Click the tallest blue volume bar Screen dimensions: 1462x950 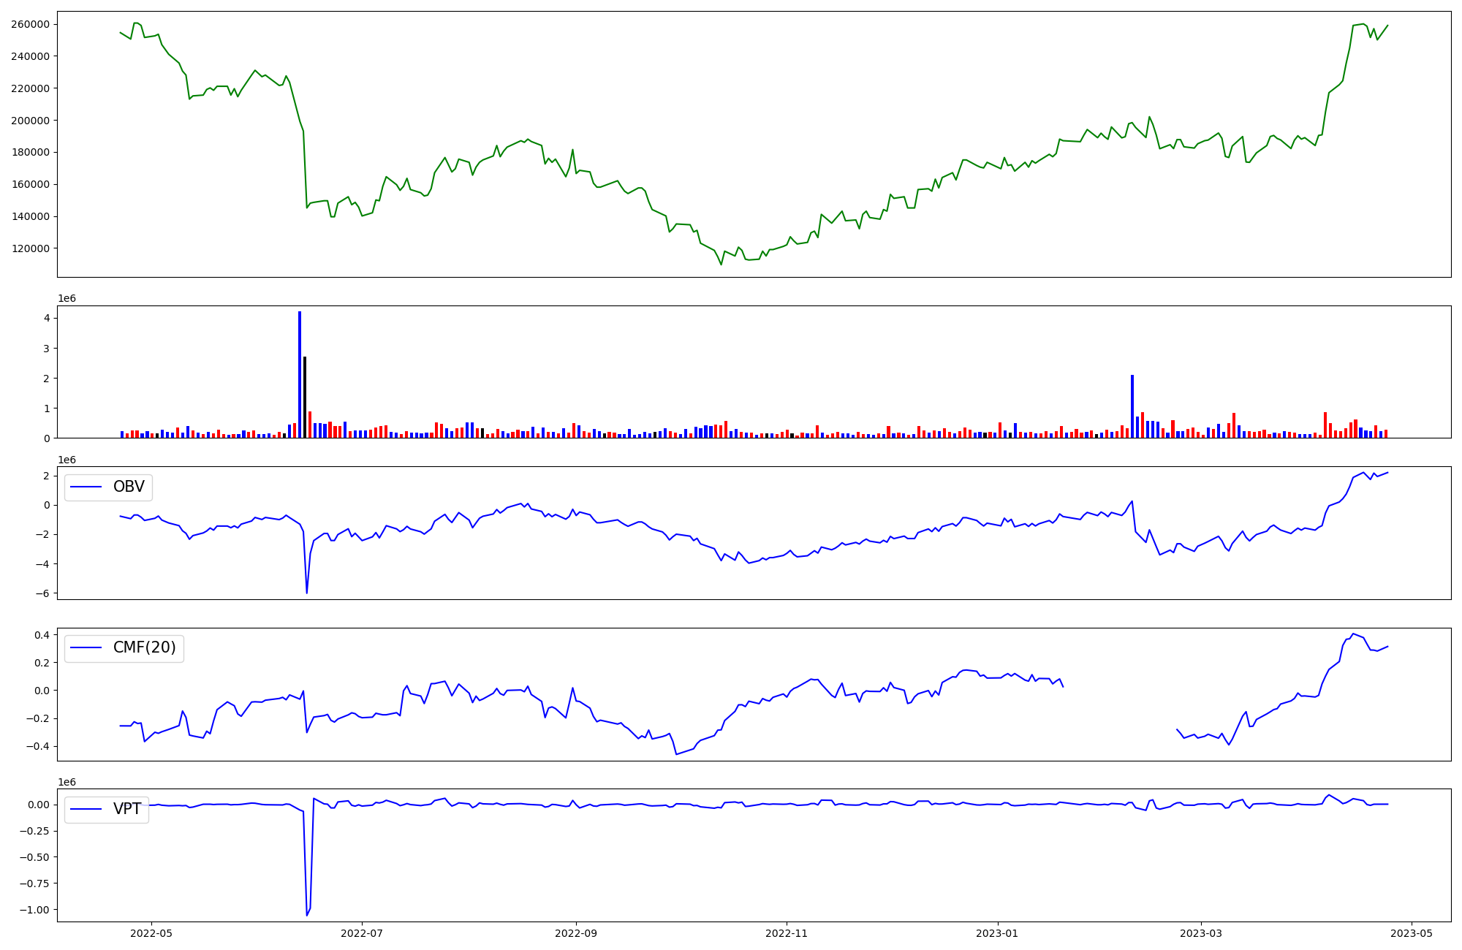[300, 374]
